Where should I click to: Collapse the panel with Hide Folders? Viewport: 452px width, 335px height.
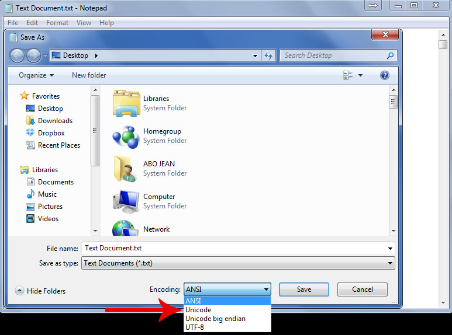coord(40,291)
